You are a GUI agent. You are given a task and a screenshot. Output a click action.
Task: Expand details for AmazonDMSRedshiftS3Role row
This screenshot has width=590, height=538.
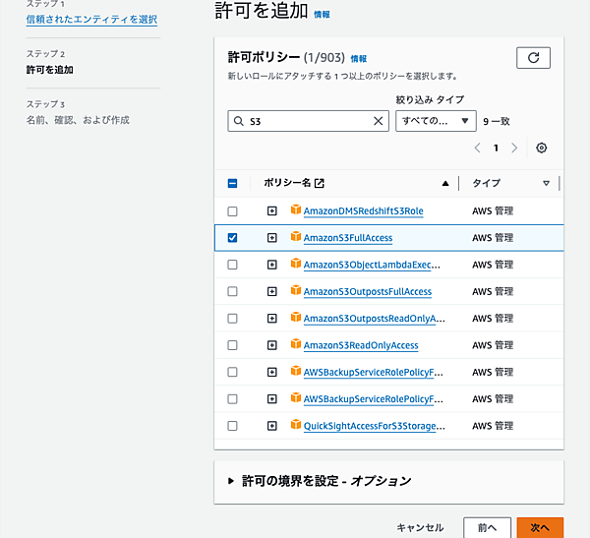tap(272, 211)
